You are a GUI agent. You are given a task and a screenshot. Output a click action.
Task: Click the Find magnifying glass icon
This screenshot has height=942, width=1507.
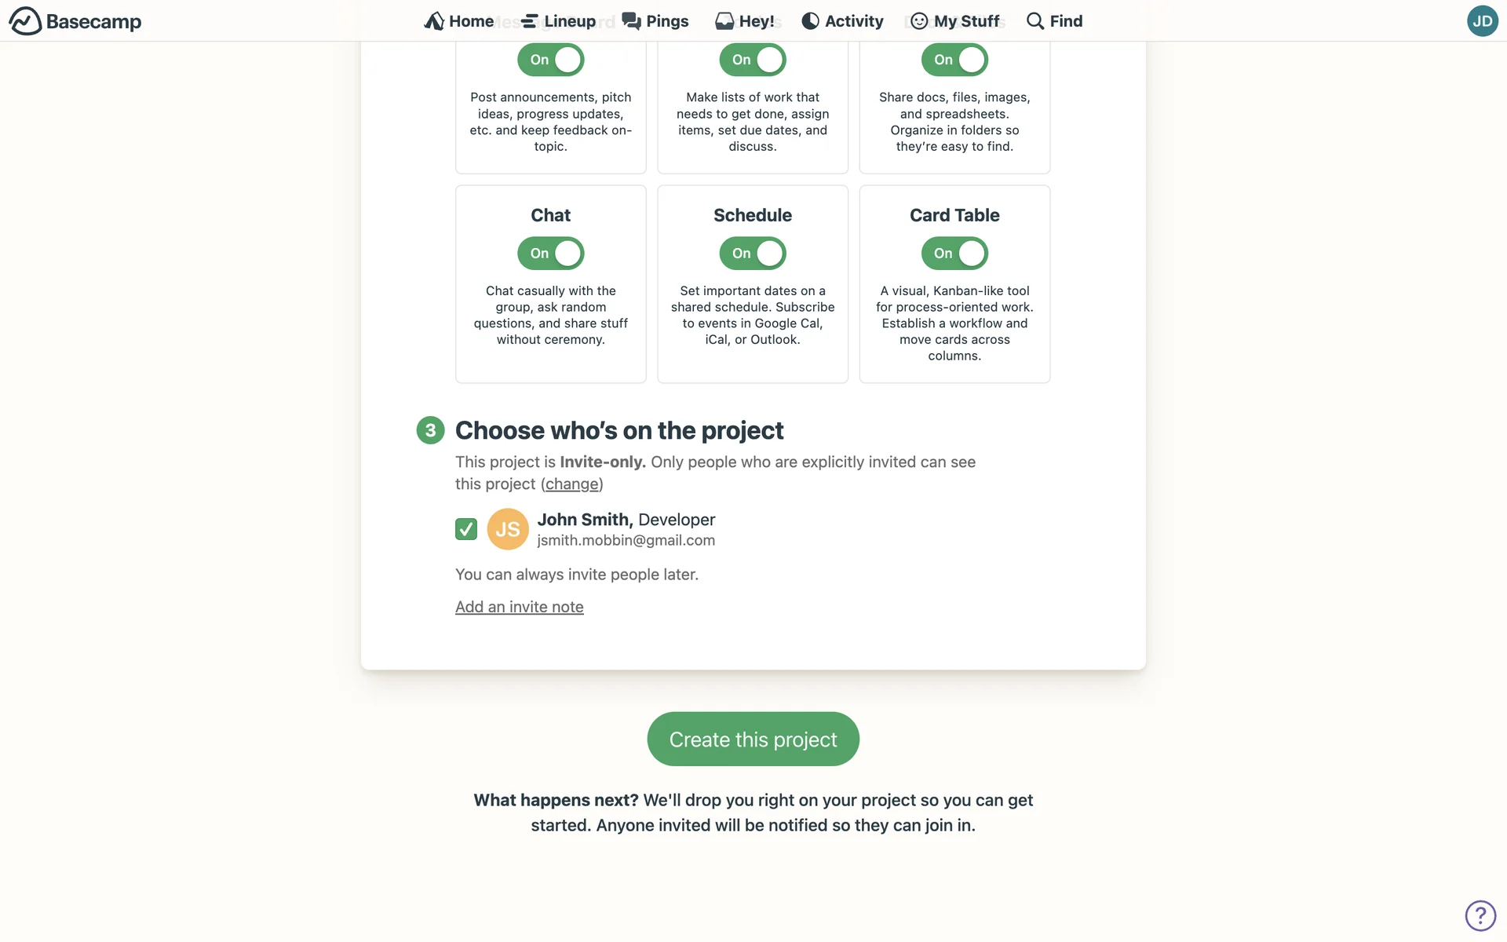point(1035,21)
